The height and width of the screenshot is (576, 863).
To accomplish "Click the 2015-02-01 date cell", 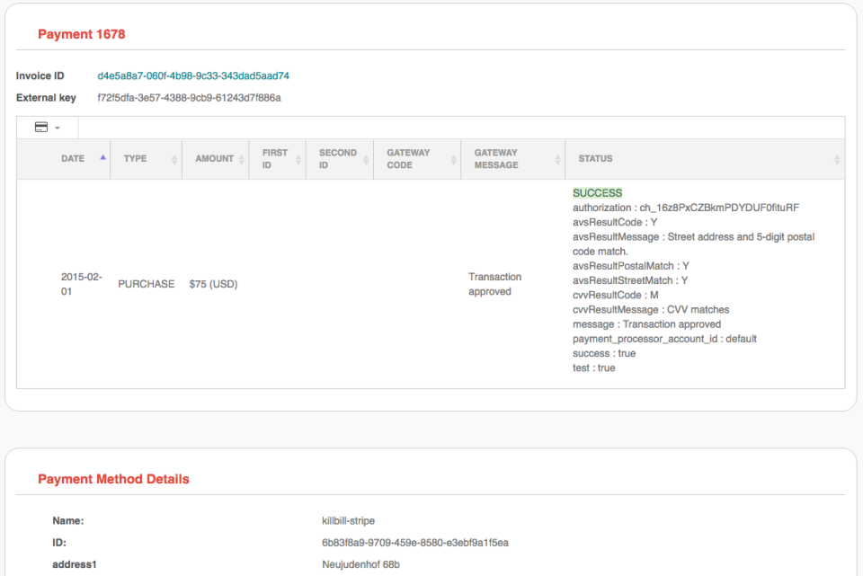I will [x=79, y=284].
